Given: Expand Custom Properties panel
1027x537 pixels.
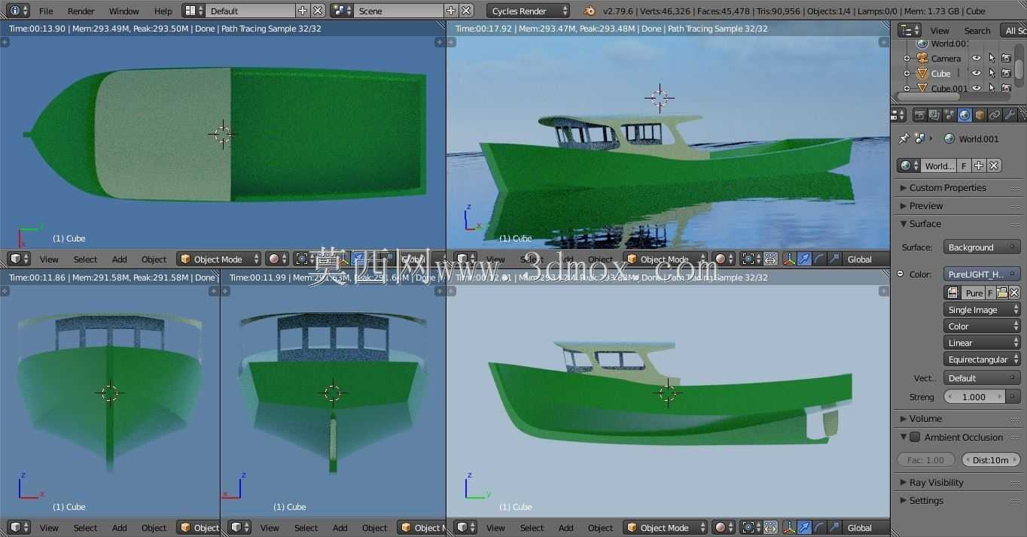Looking at the screenshot, I should (x=947, y=187).
